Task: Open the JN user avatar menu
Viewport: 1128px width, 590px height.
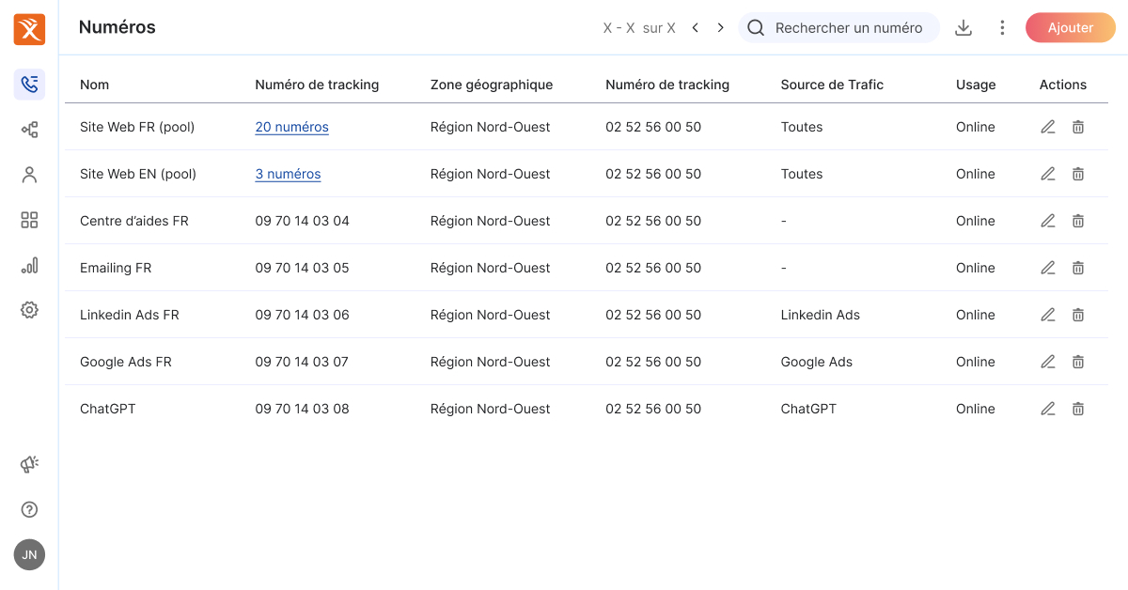Action: (x=29, y=554)
